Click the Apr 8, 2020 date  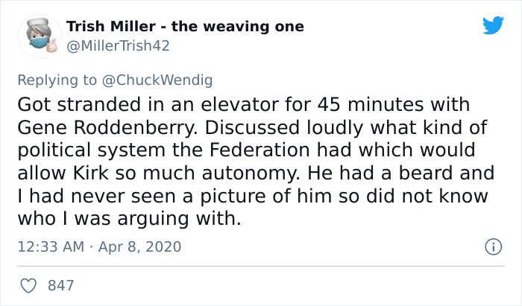click(140, 247)
